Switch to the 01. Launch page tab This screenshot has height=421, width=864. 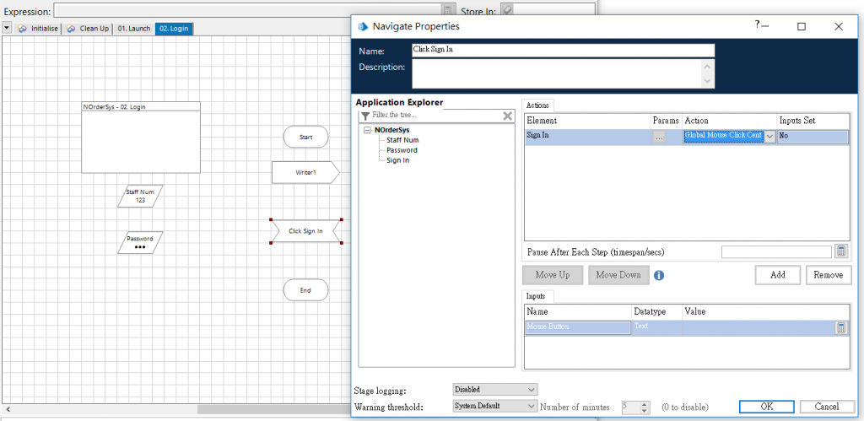click(x=134, y=29)
